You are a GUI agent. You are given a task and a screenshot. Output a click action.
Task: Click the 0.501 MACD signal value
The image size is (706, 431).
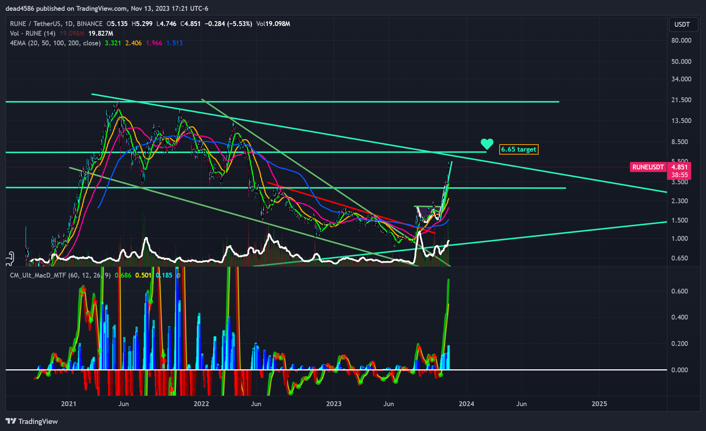(143, 275)
